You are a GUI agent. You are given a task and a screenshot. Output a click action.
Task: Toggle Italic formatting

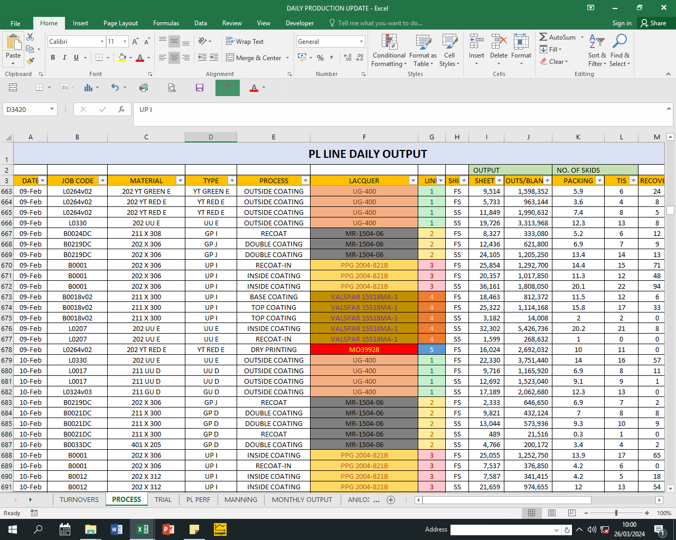tap(64, 58)
